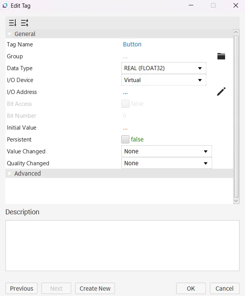This screenshot has width=245, height=296.
Task: Click the Cancel button
Action: click(x=224, y=288)
